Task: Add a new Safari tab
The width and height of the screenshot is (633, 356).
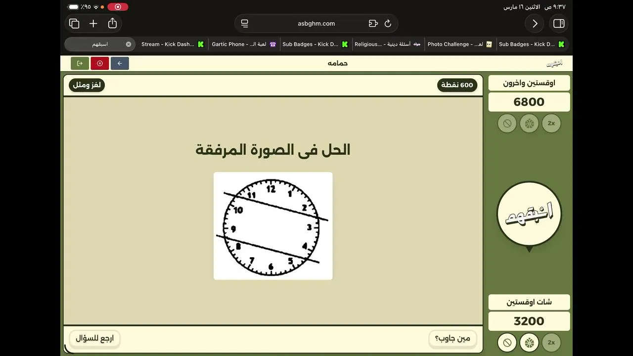Action: 93,23
